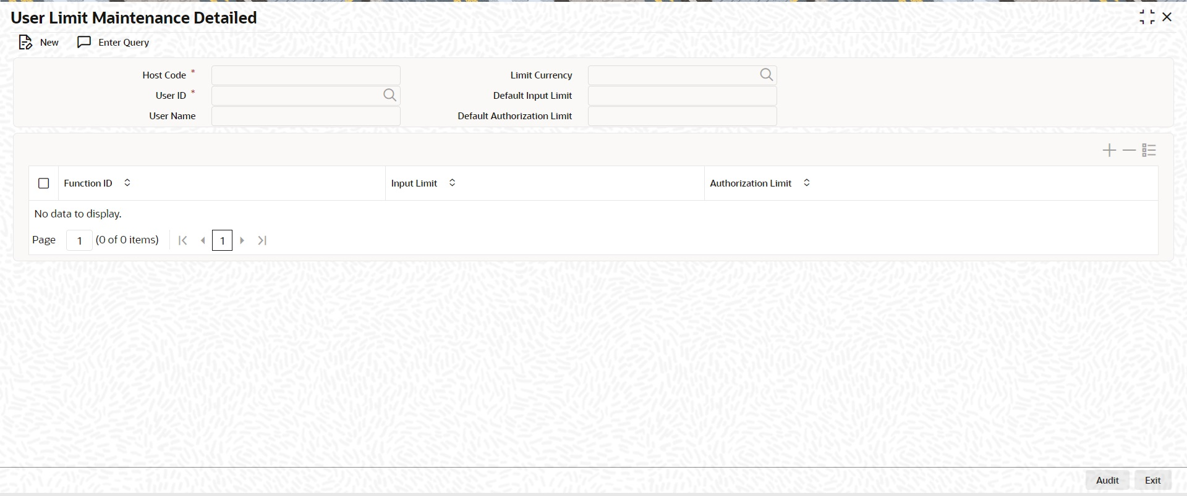This screenshot has height=496, width=1187.
Task: Click the Exit button
Action: point(1152,480)
